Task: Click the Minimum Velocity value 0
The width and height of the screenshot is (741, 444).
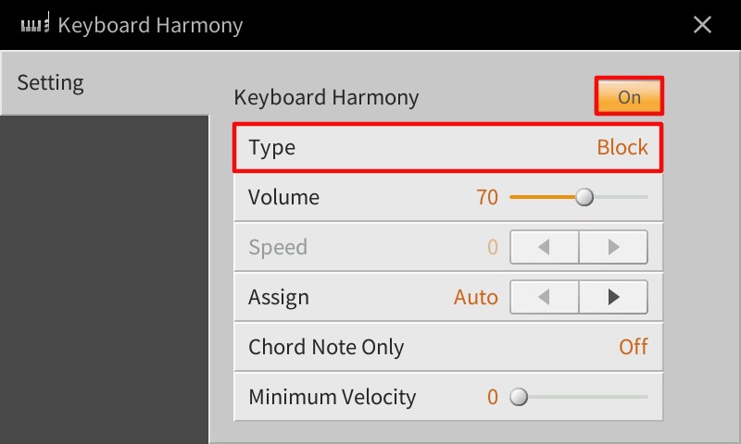Action: (493, 397)
